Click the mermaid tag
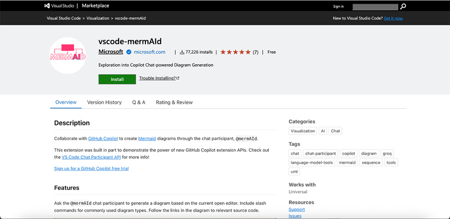This screenshot has width=450, height=219. click(347, 162)
